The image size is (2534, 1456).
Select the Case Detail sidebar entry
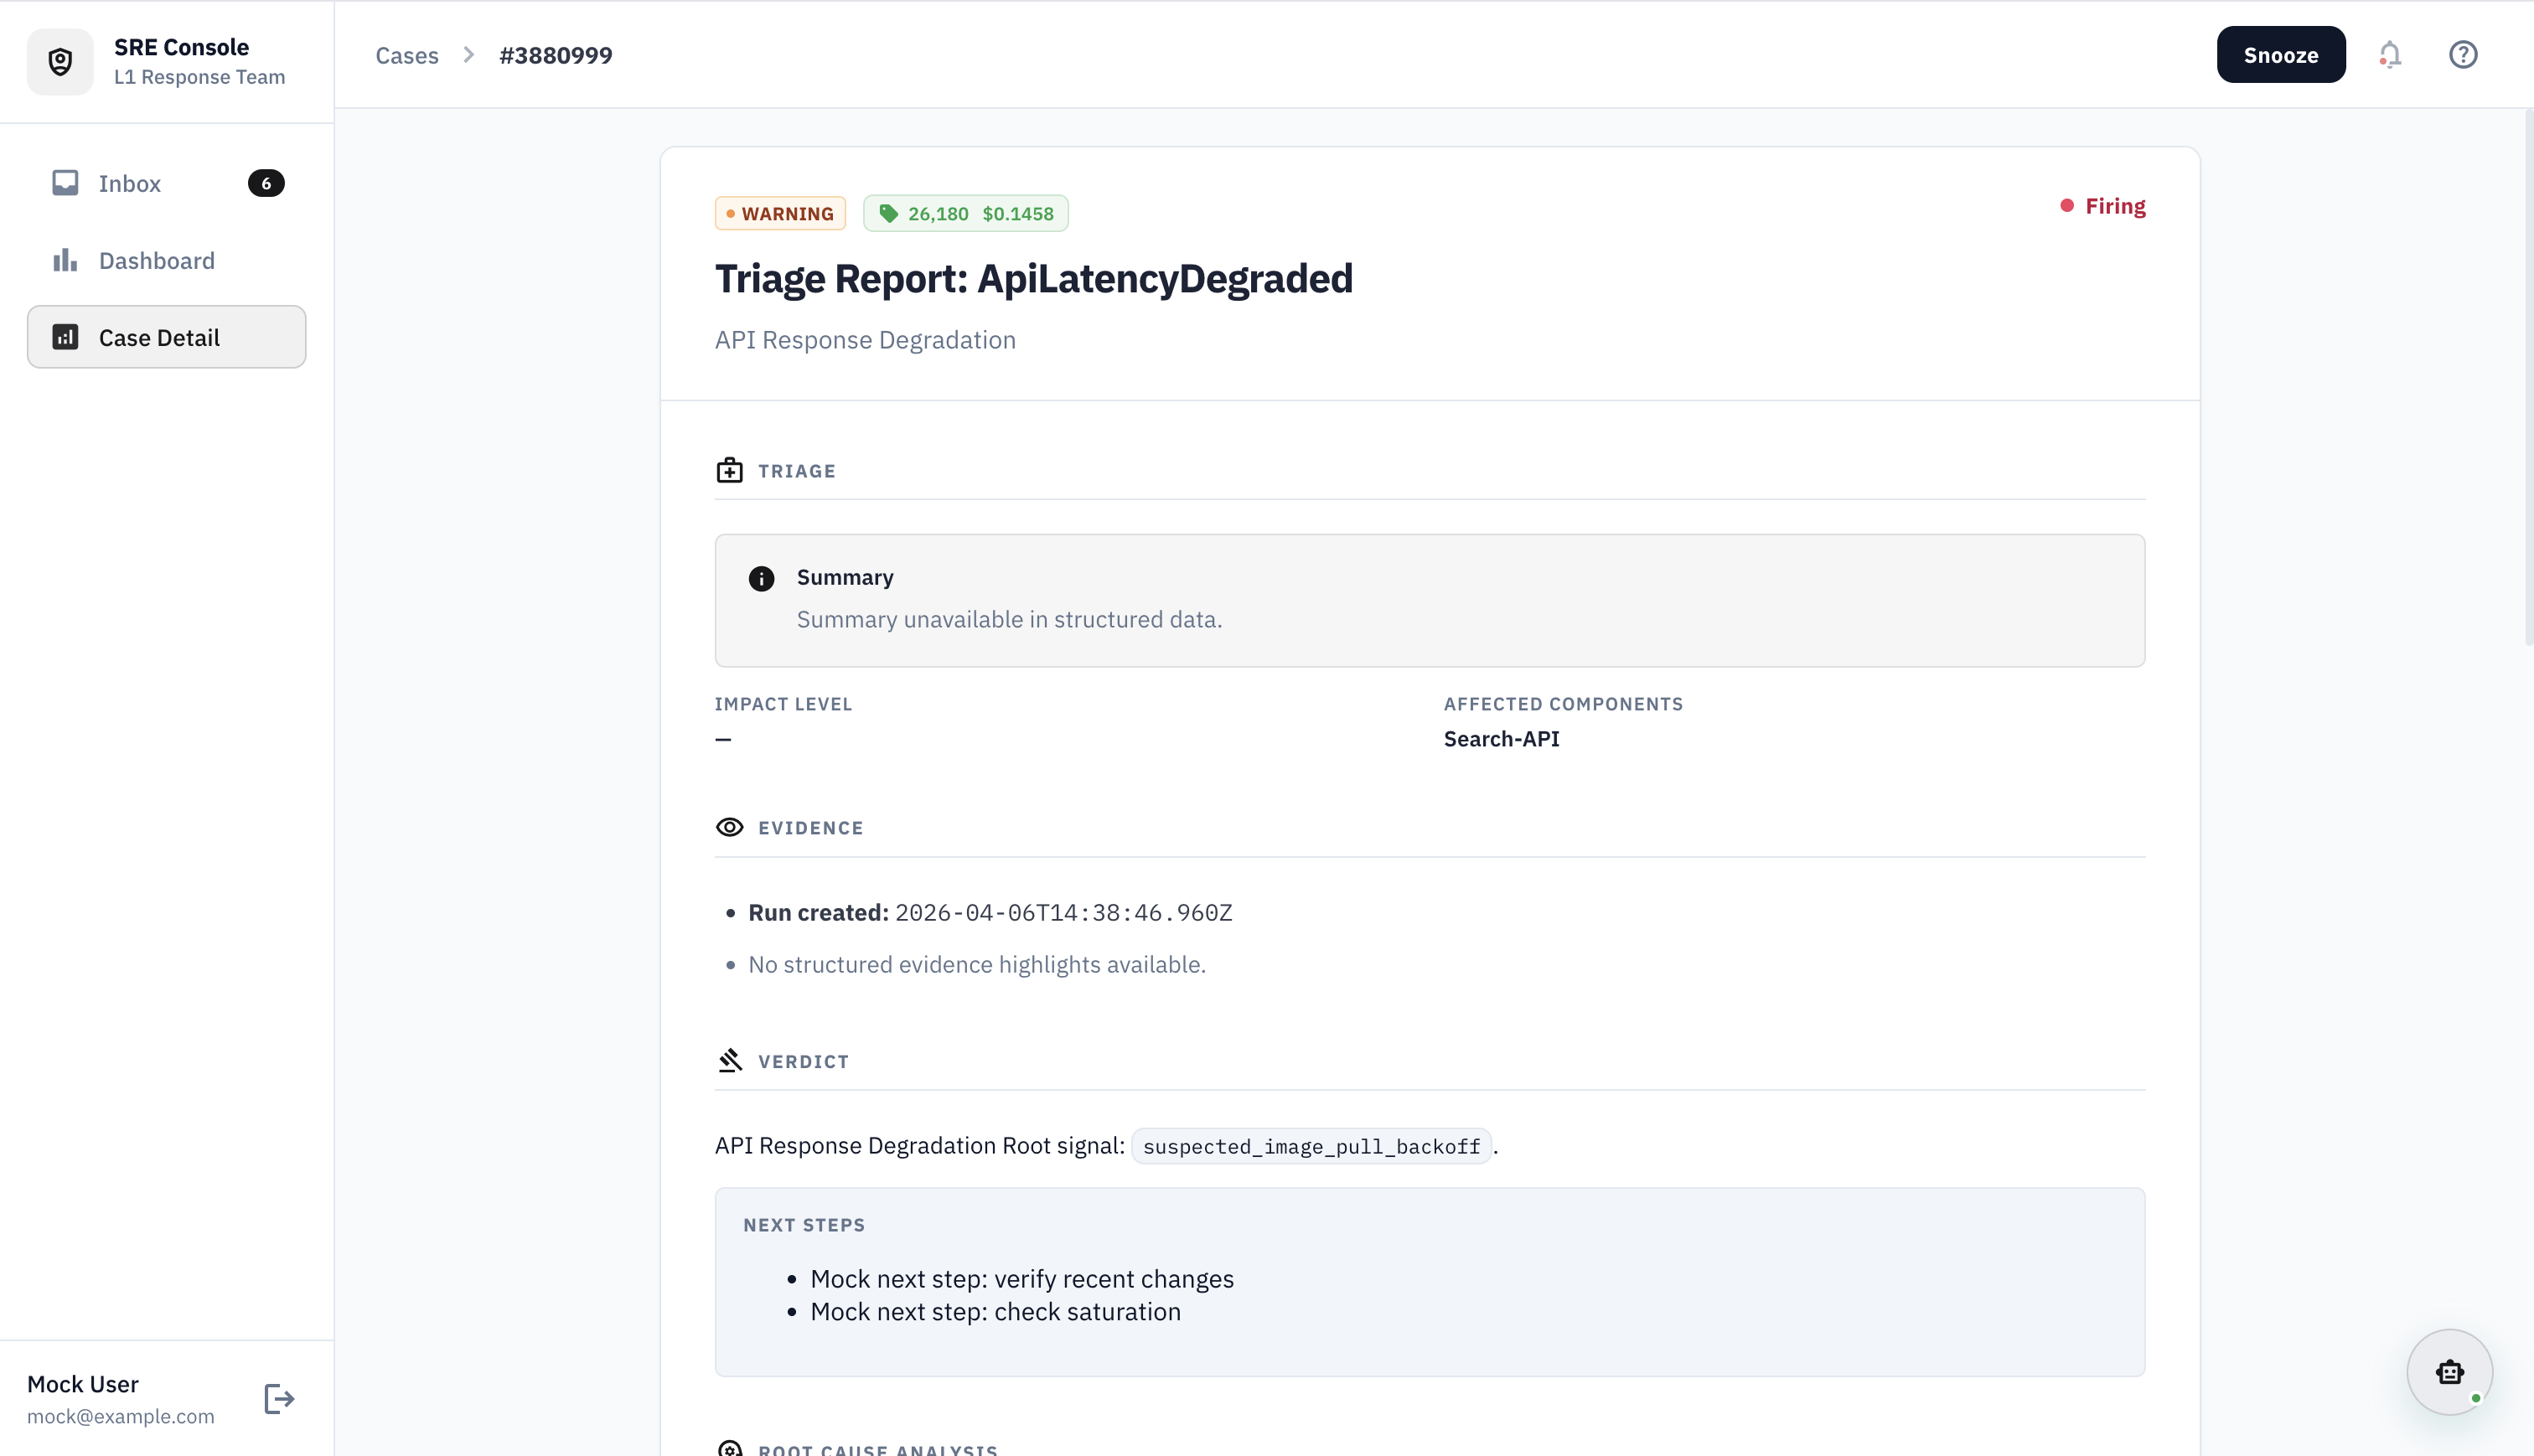[160, 337]
